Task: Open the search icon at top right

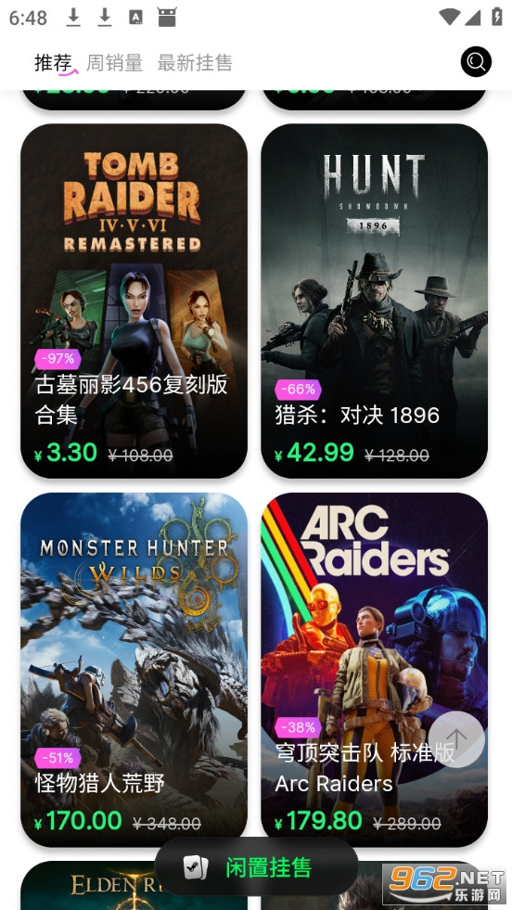Action: tap(476, 61)
